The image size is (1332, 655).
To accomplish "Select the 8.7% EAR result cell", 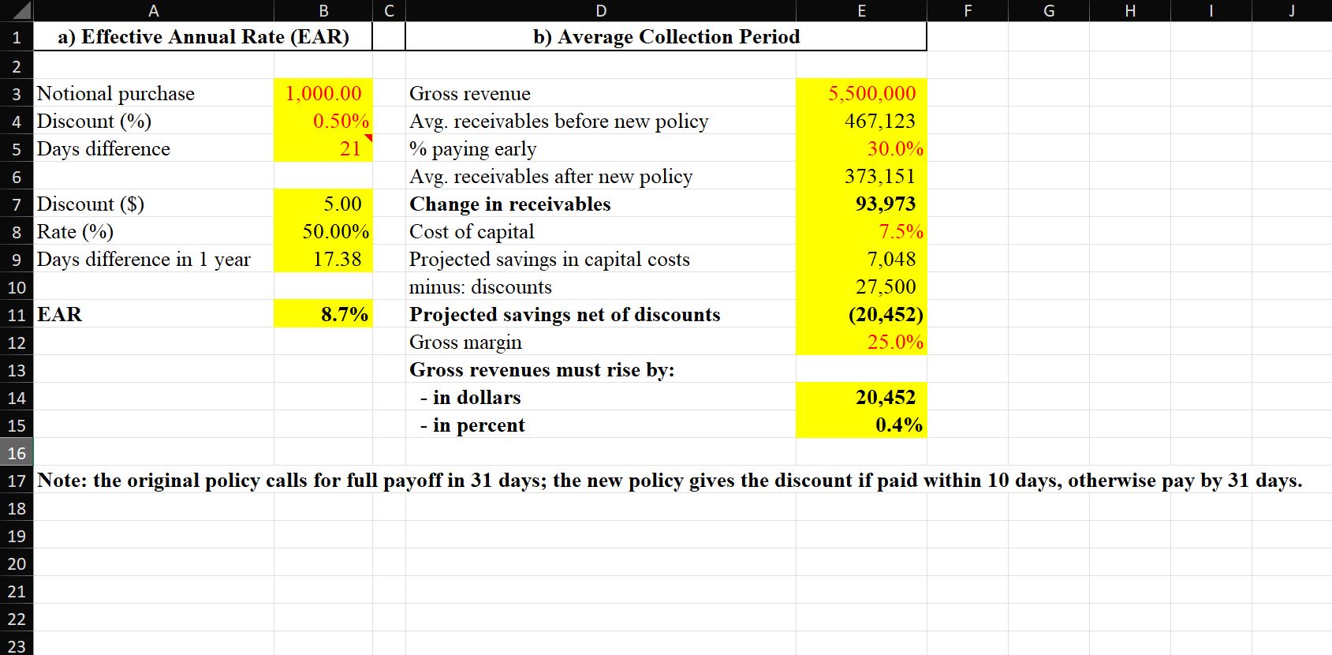I will point(323,314).
